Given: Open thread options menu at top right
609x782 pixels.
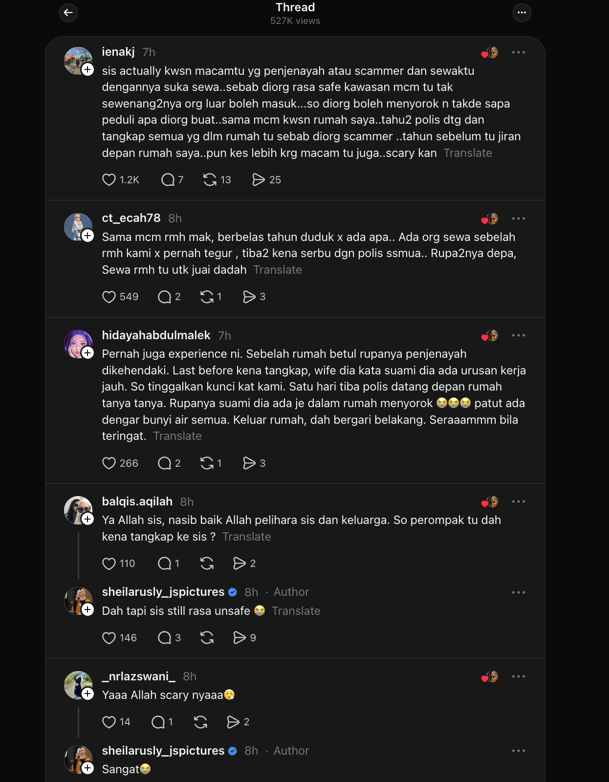Looking at the screenshot, I should point(522,13).
